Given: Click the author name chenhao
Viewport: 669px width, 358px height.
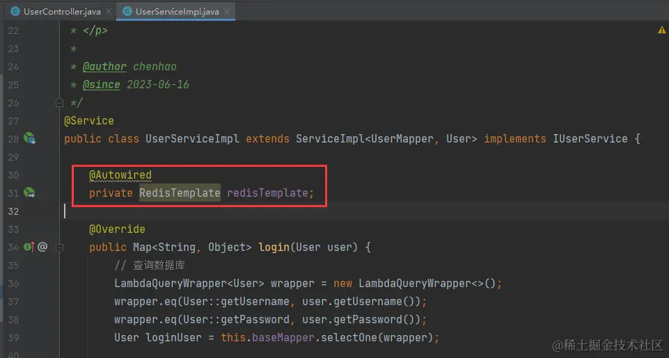Looking at the screenshot, I should tap(155, 67).
